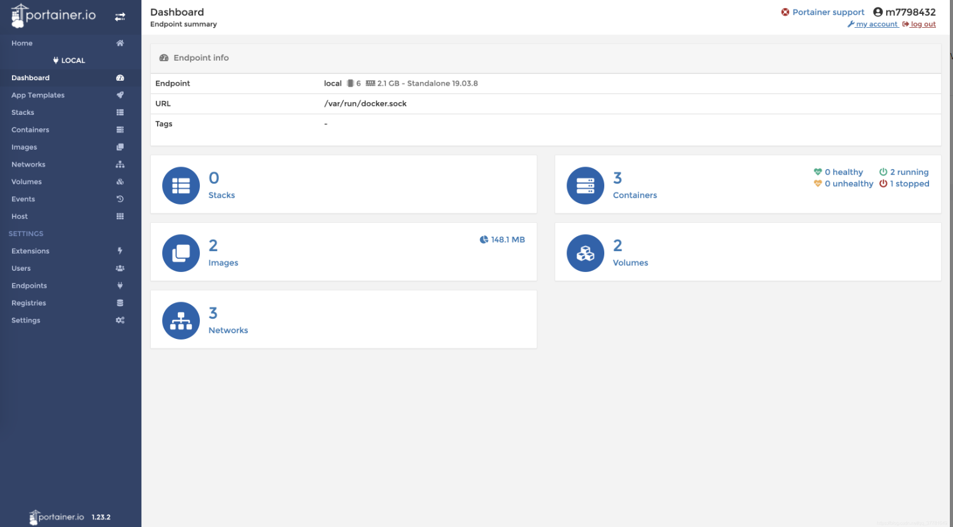Click the lightning bolt Extensions icon
The width and height of the screenshot is (953, 527).
coord(120,251)
